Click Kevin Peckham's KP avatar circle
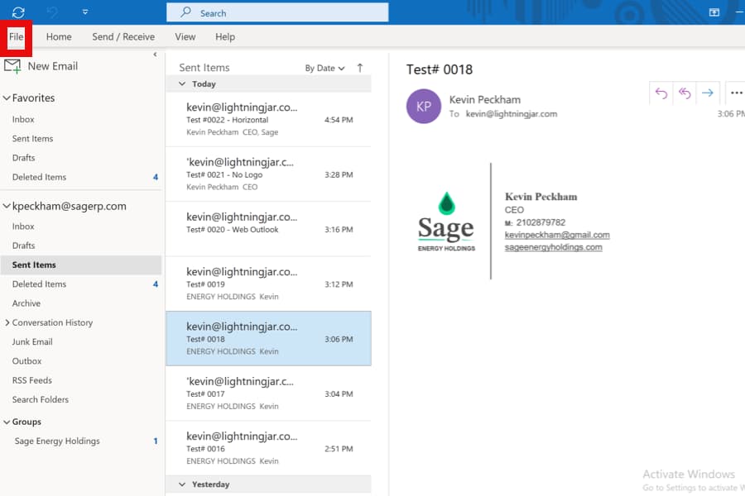745x496 pixels. tap(423, 107)
